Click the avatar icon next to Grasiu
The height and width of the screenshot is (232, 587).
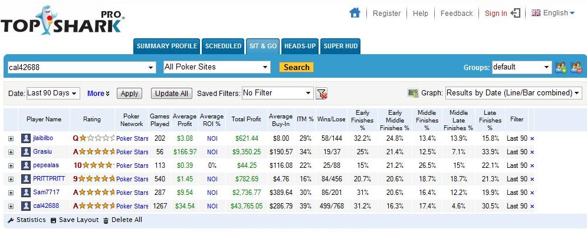pyautogui.click(x=26, y=152)
